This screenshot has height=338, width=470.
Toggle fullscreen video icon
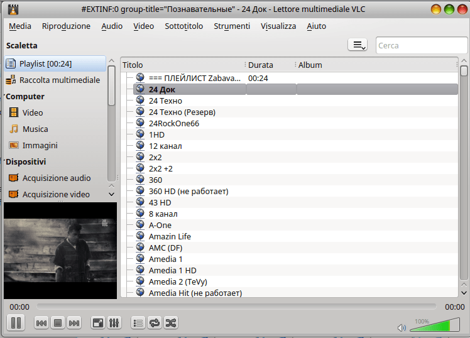[x=98, y=323]
